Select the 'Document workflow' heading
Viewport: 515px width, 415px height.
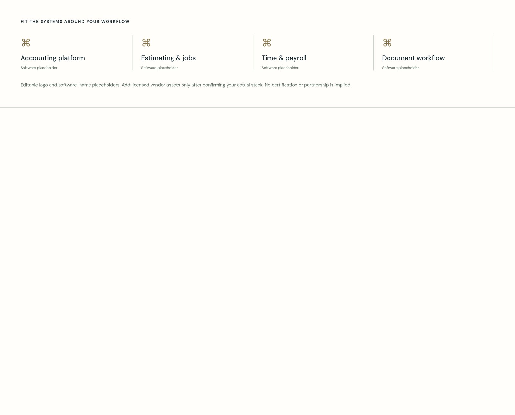coord(413,58)
